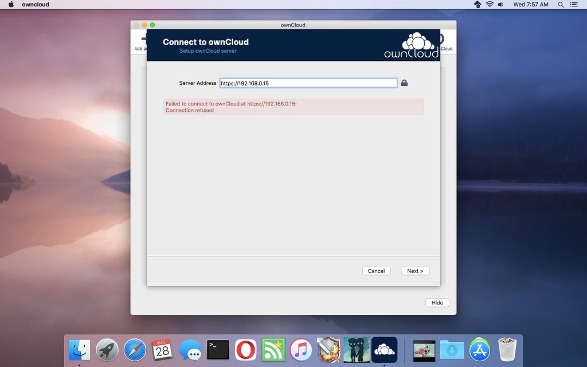Click the Setup ownCloud server subtitle
Viewport: 587px width, 367px height.
[x=208, y=51]
